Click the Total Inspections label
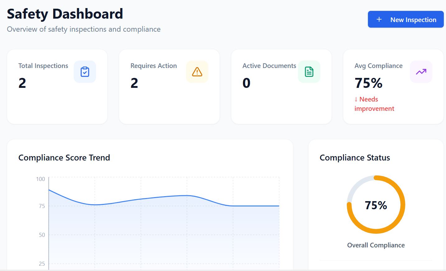The image size is (446, 271). coord(43,66)
